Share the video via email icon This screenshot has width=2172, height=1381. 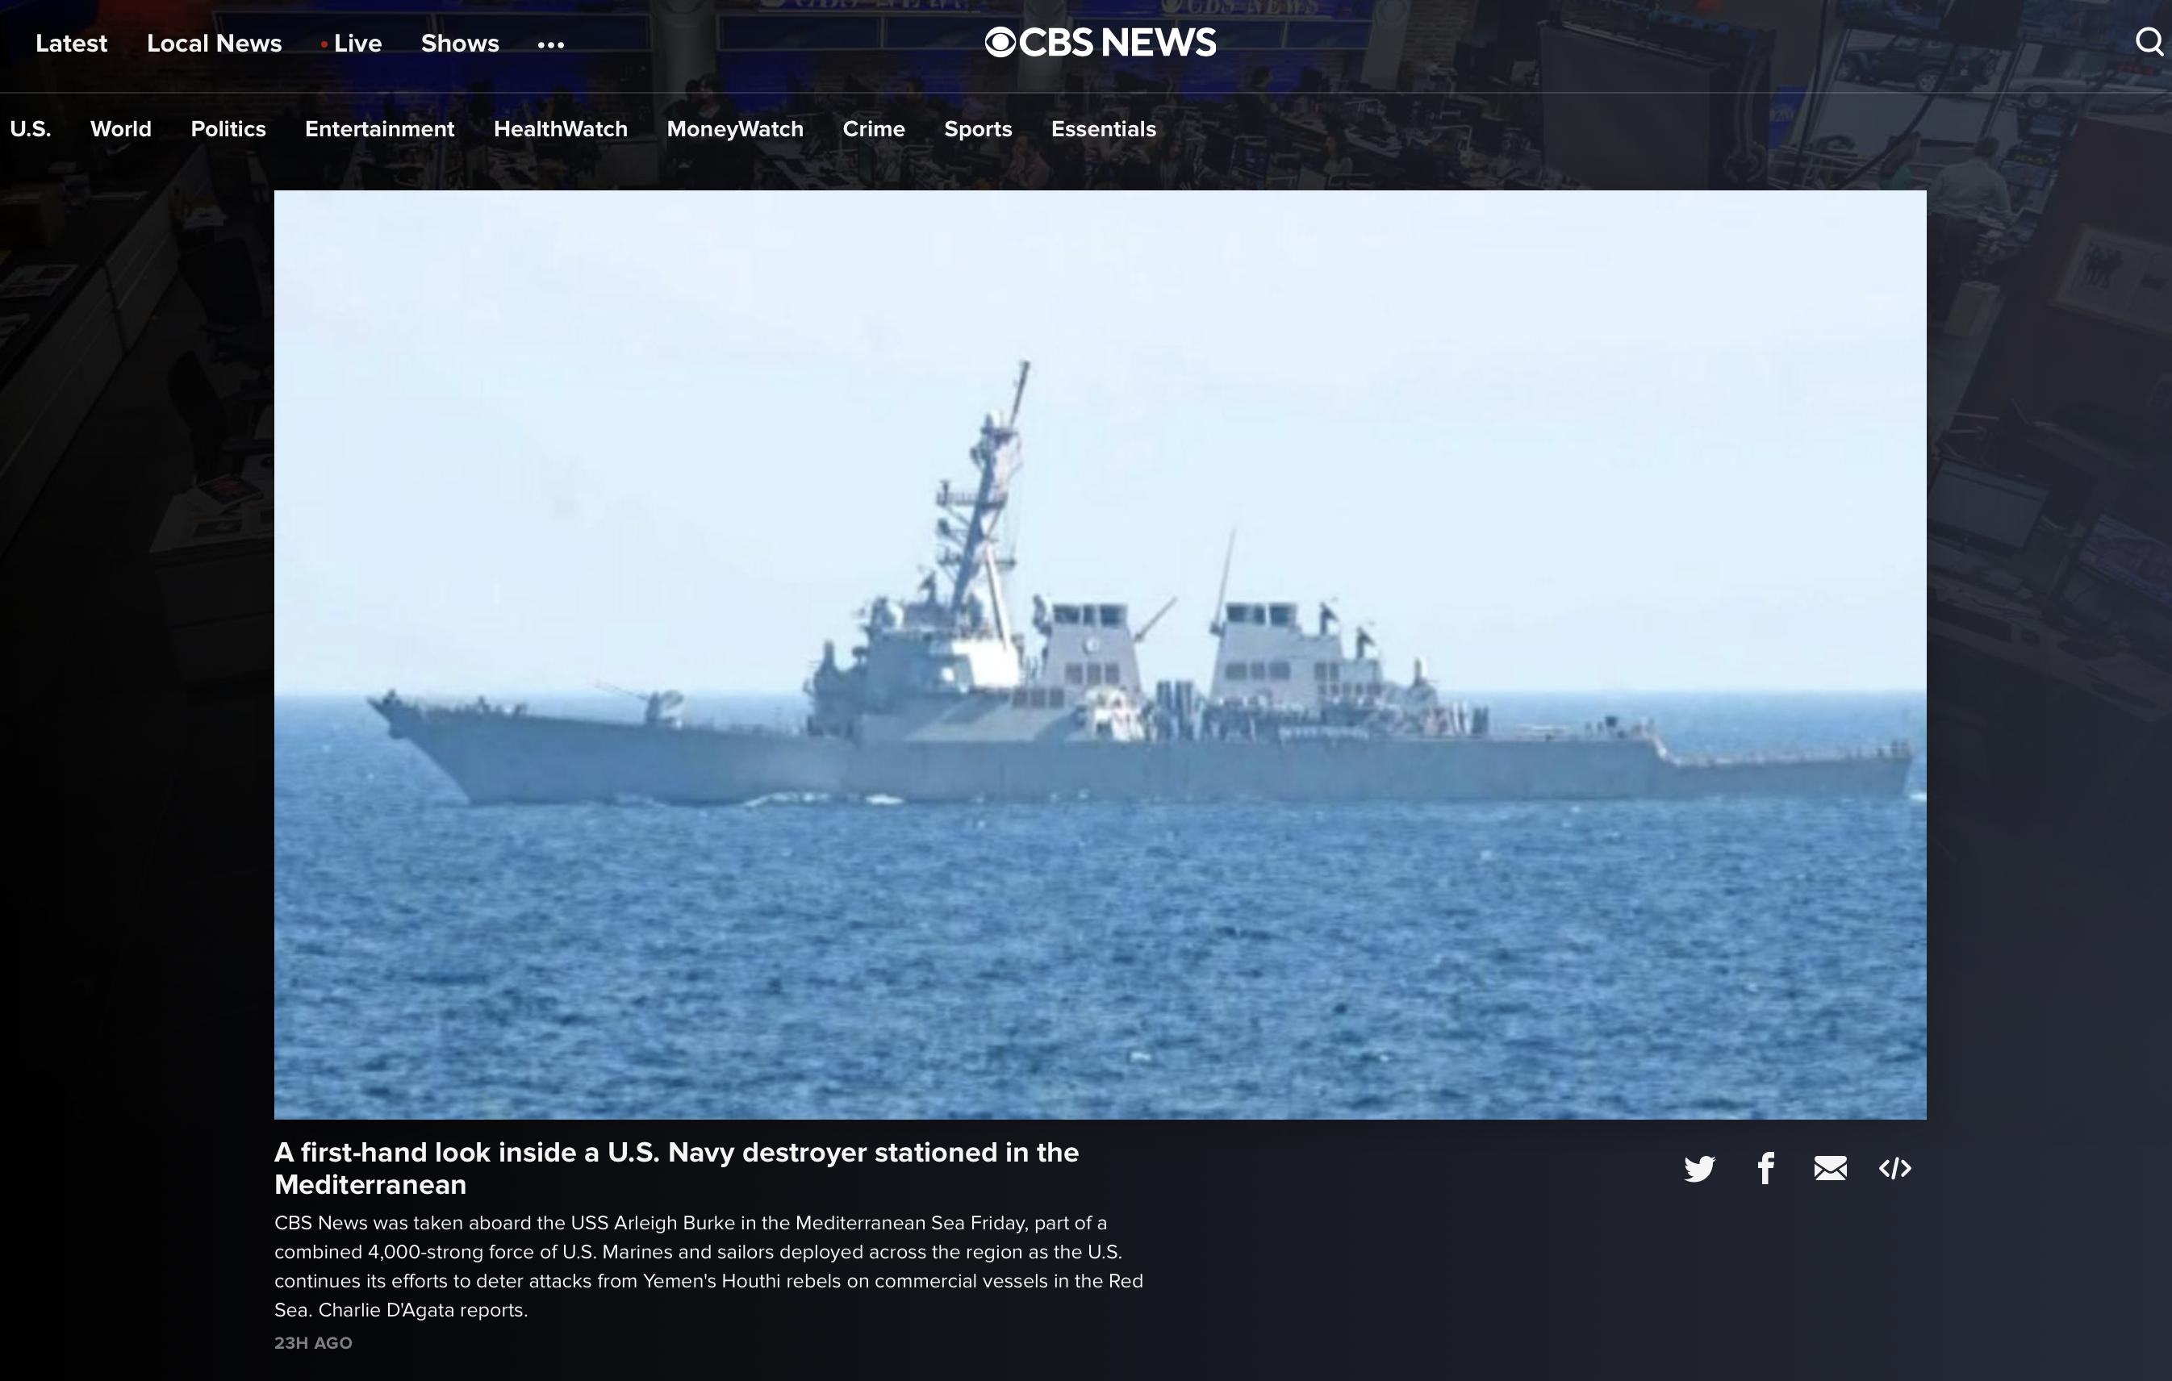(1830, 1169)
